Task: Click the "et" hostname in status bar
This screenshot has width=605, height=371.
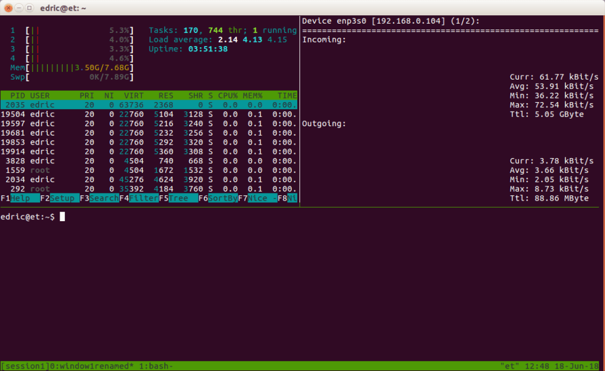Action: (510, 366)
